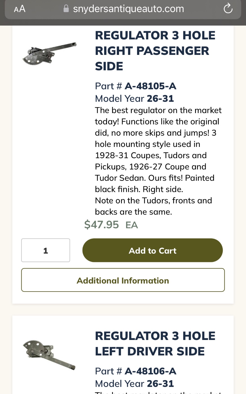Click the $47.95 price
The image size is (246, 394).
tap(102, 225)
